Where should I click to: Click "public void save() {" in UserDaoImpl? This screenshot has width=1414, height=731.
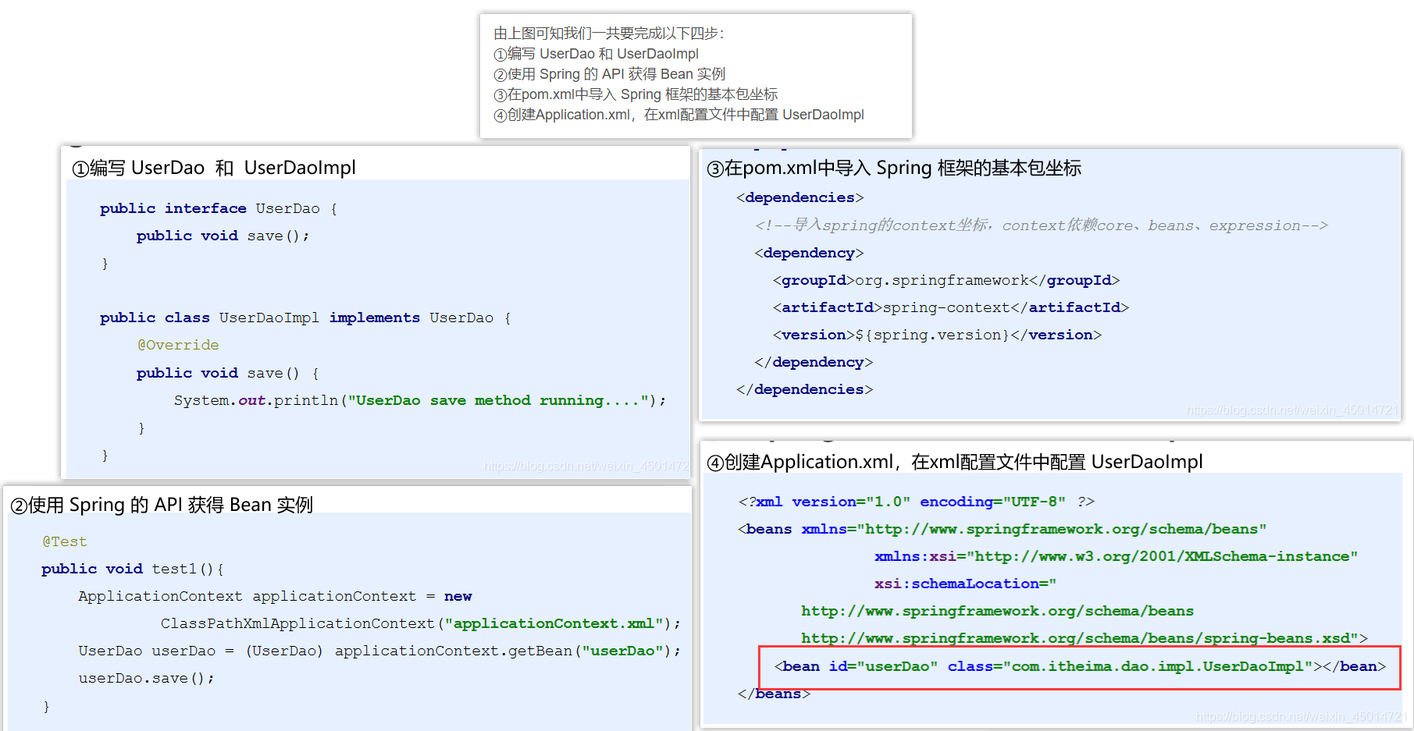coord(228,373)
